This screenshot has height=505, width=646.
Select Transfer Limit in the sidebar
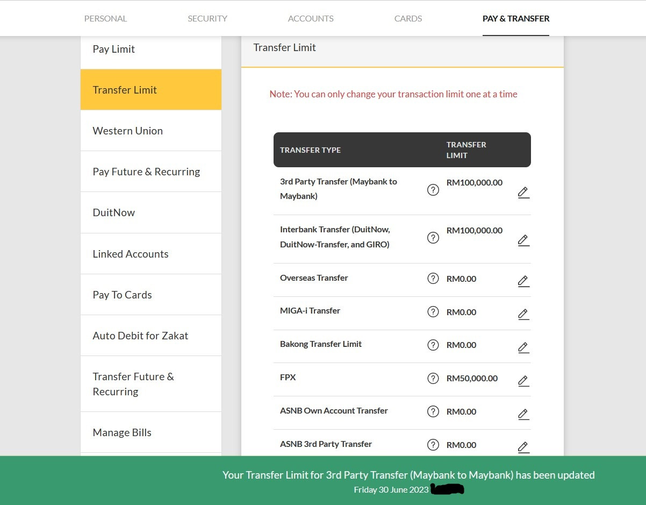pos(151,90)
